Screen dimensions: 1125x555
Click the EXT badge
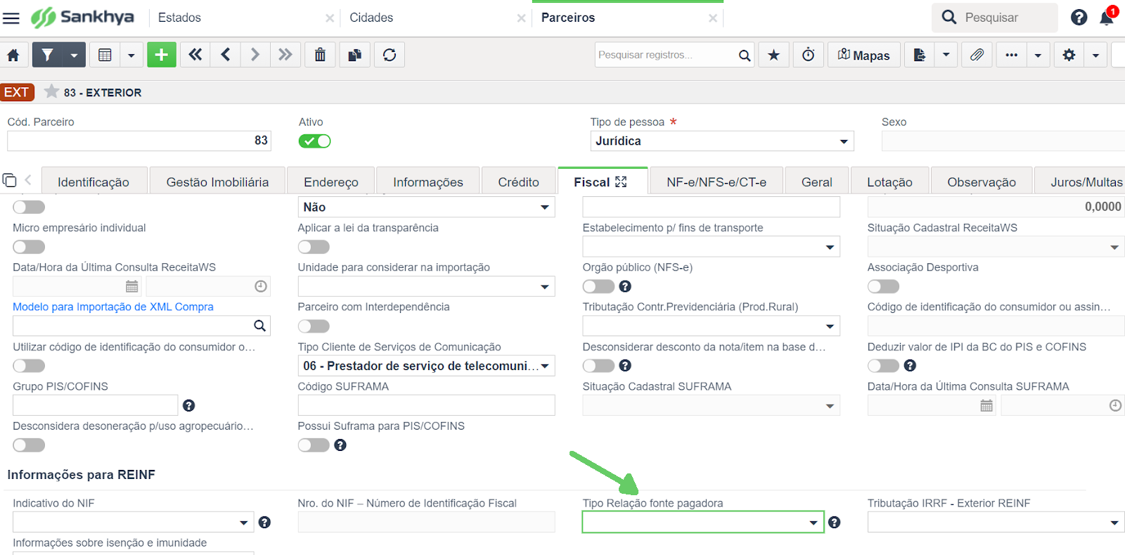tap(17, 92)
